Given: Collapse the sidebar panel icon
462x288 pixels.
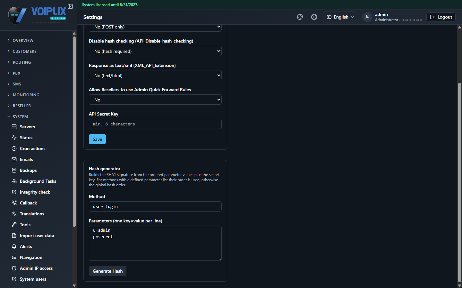Looking at the screenshot, I should (70, 6).
